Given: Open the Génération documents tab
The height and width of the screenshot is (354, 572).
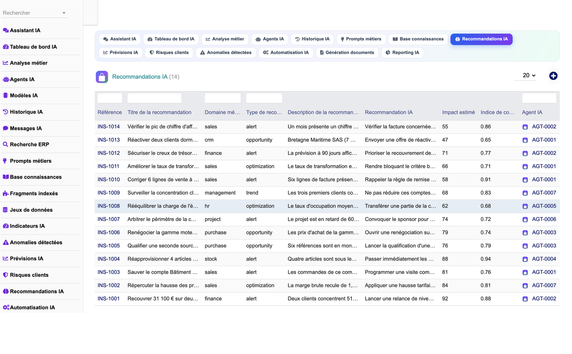Looking at the screenshot, I should coord(347,53).
